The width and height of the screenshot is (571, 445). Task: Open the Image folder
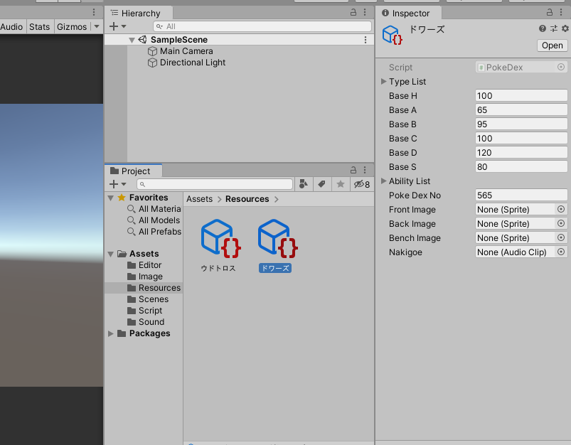pos(145,277)
